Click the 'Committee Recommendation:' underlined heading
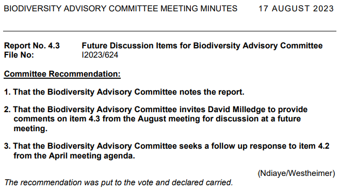This screenshot has height=195, width=340. coord(62,74)
